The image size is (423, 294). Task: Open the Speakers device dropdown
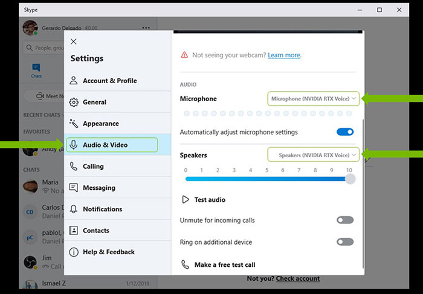(x=313, y=154)
